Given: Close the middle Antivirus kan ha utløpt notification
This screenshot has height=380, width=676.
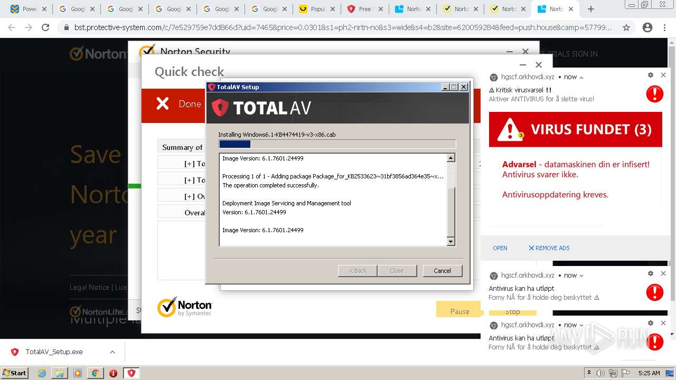Looking at the screenshot, I should (663, 273).
